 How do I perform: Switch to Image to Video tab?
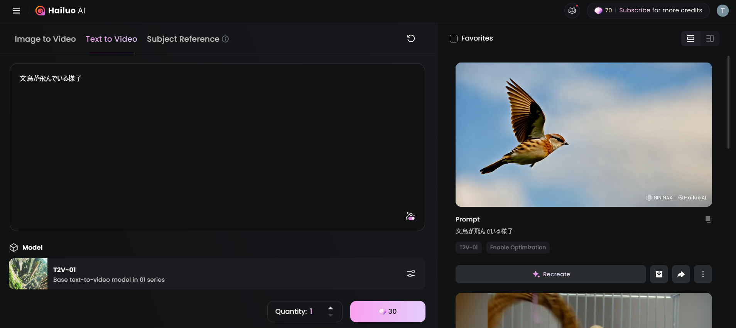pyautogui.click(x=45, y=39)
